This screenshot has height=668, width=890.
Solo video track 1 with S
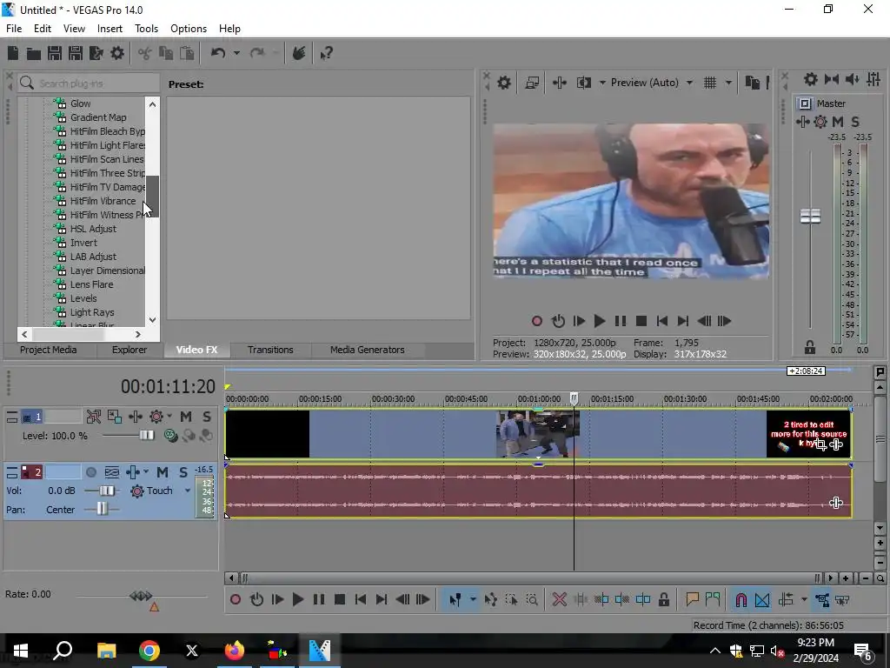(206, 417)
